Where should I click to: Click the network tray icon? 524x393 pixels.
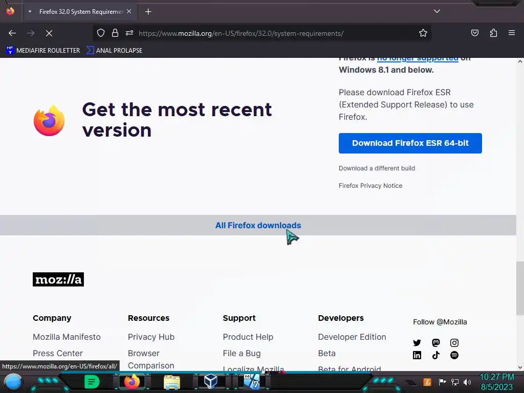click(x=455, y=382)
